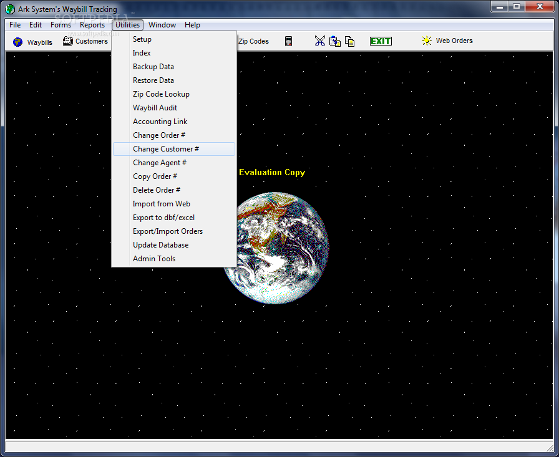Open Zip Code Lookup utility
This screenshot has height=457, width=559.
point(174,94)
